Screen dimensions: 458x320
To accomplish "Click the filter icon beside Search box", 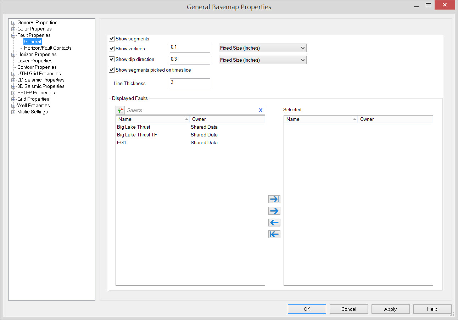I will pos(121,111).
